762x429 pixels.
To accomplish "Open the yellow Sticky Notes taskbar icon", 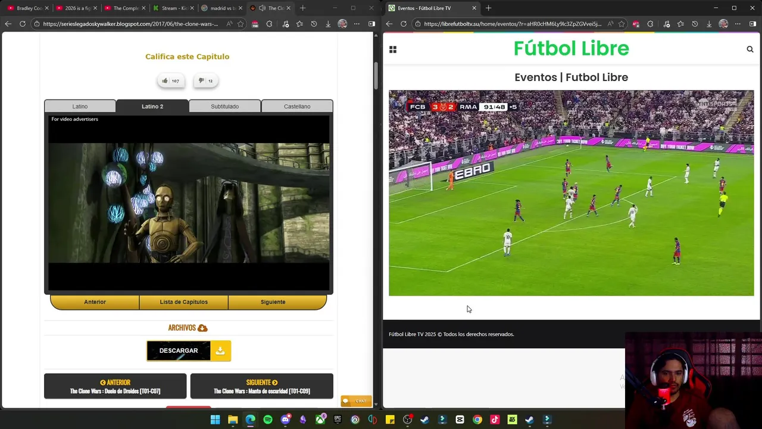I will pos(390,419).
